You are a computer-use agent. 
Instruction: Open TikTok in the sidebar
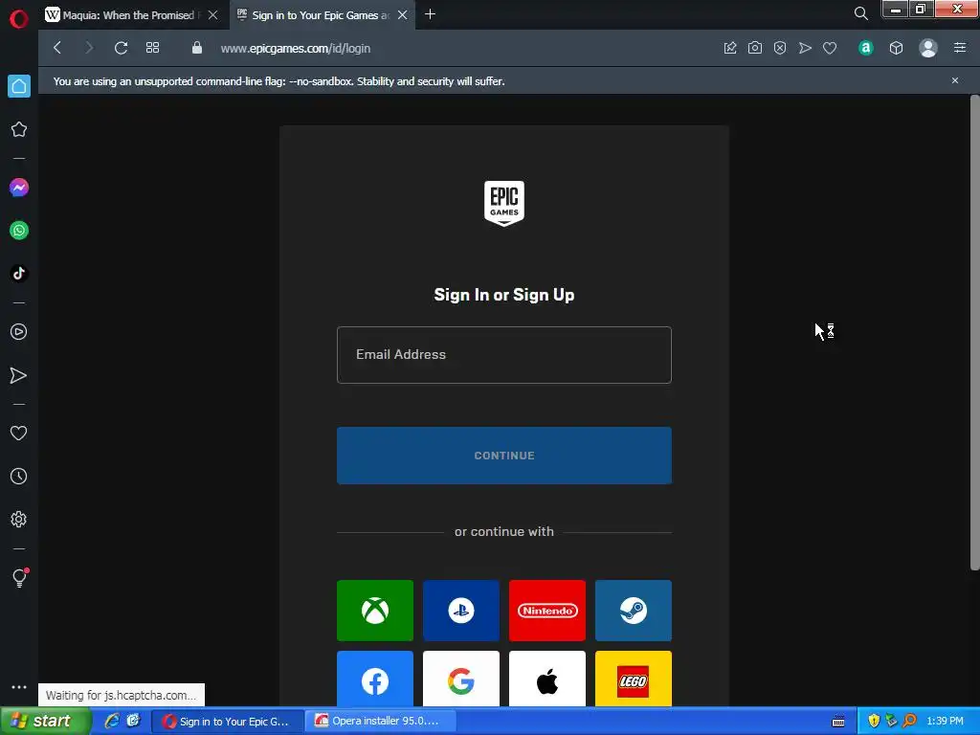pyautogui.click(x=19, y=273)
